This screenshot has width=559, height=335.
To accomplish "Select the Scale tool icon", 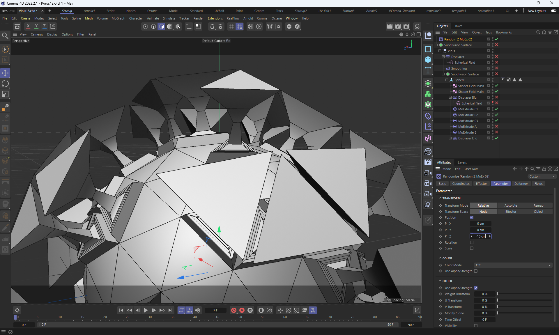I will (x=5, y=94).
